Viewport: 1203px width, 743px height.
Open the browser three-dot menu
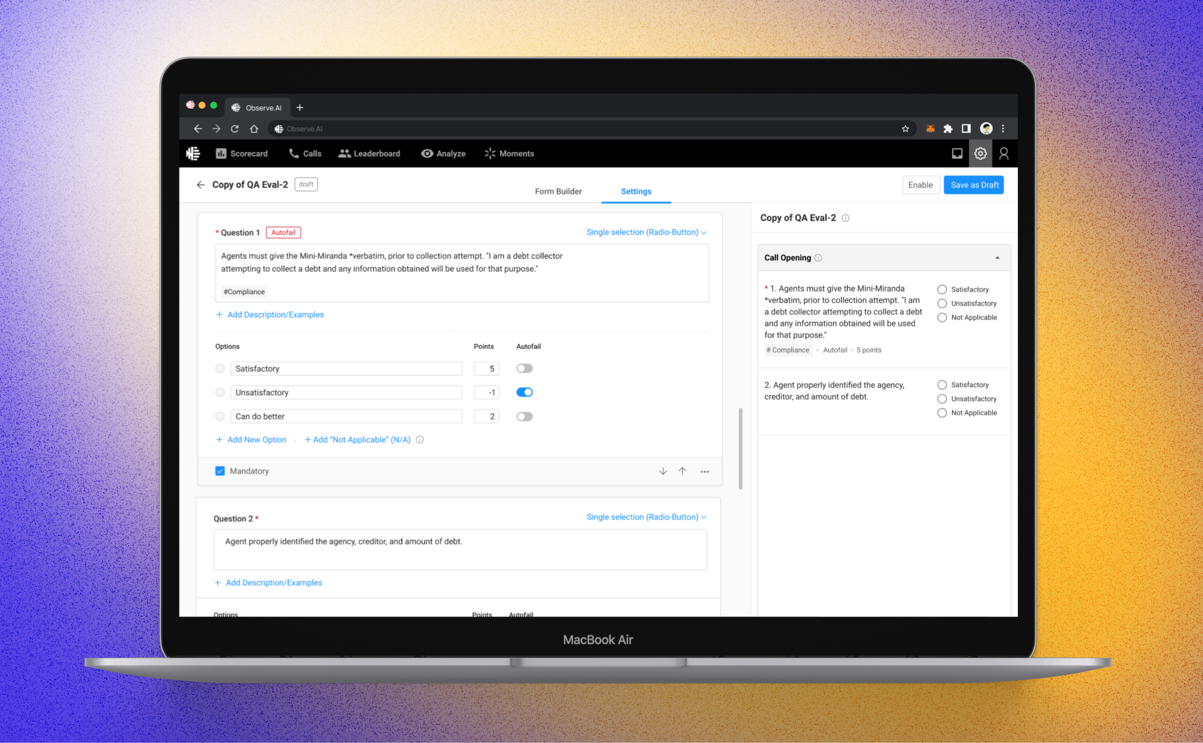point(1003,129)
